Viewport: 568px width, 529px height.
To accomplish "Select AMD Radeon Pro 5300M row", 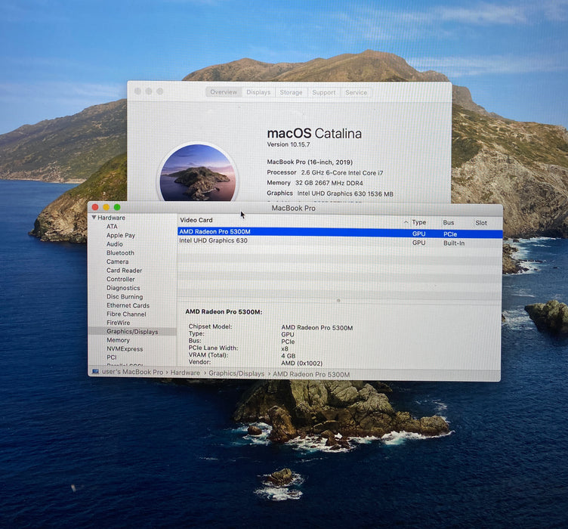I will pyautogui.click(x=340, y=233).
